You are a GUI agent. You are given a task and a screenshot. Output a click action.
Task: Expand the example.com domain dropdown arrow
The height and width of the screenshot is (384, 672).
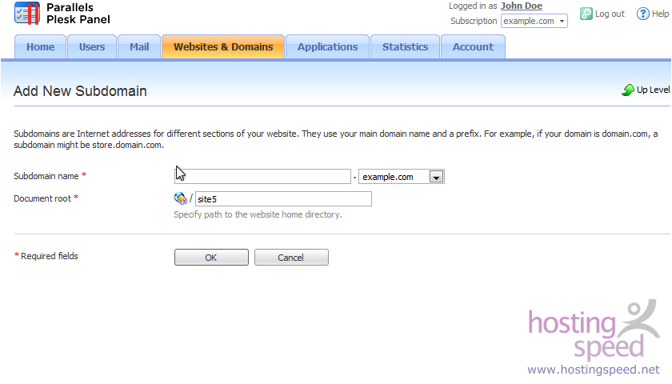coord(436,177)
